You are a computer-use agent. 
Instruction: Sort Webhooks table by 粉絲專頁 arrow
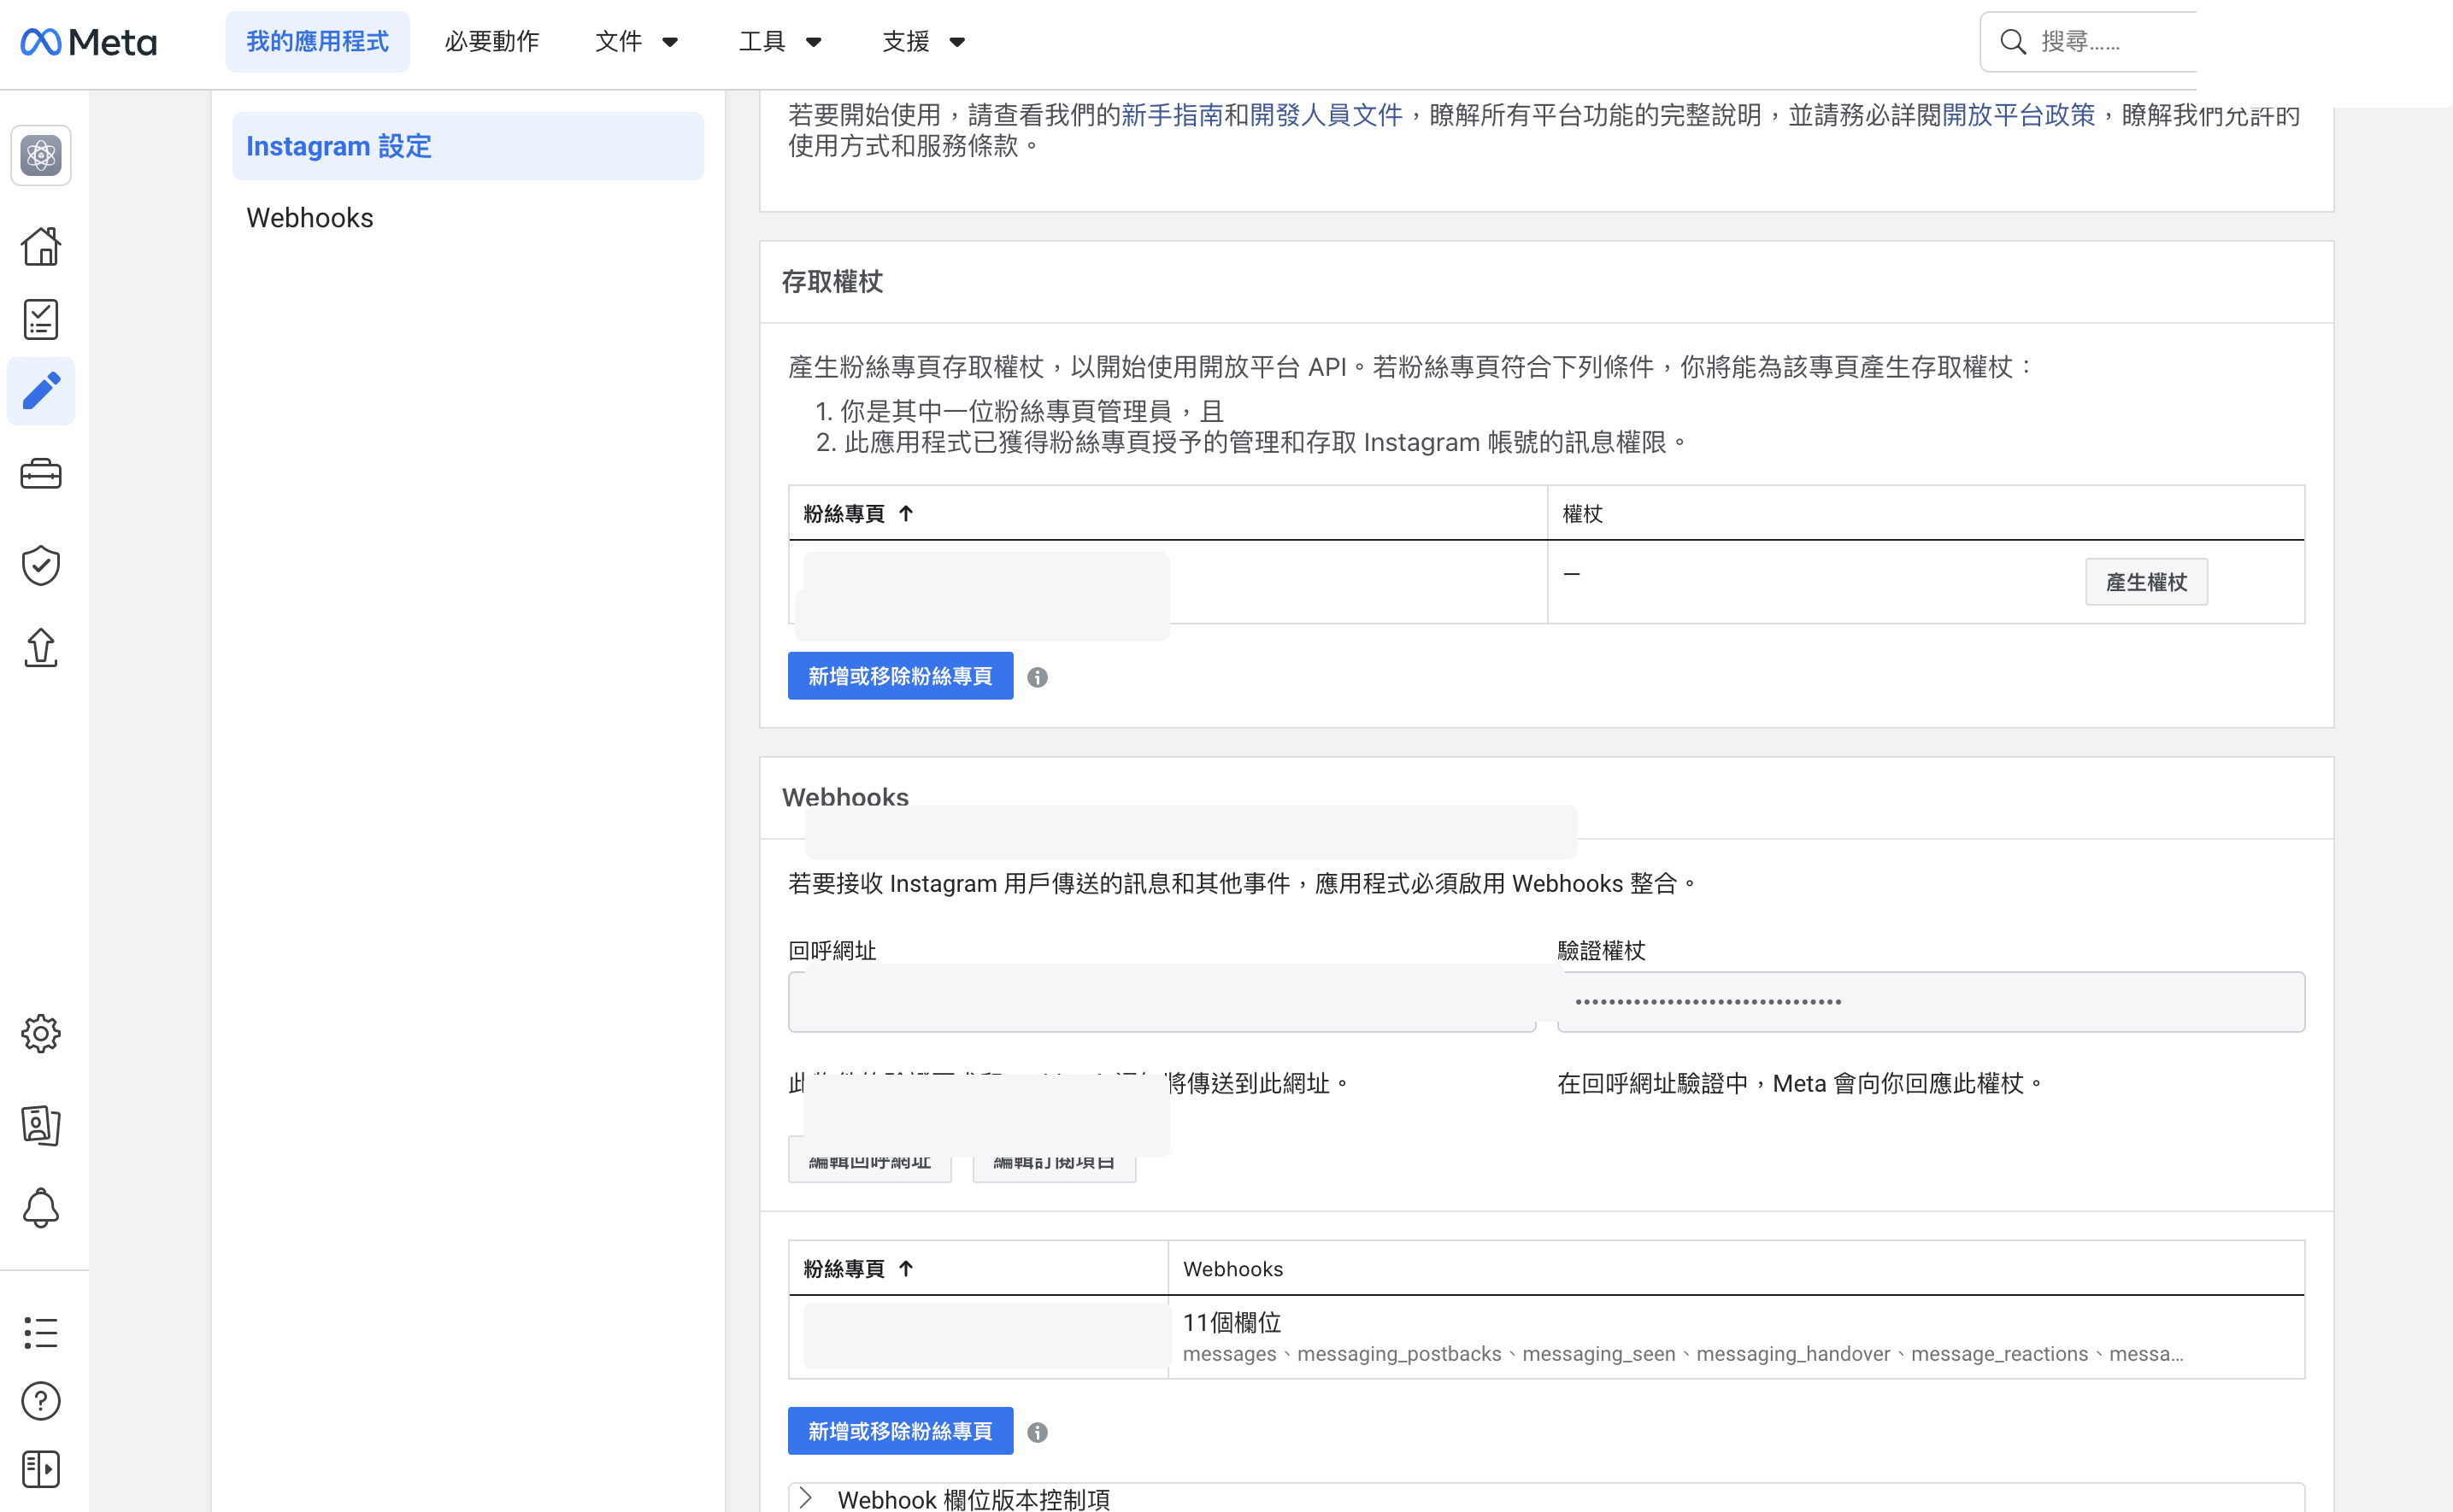[906, 1268]
